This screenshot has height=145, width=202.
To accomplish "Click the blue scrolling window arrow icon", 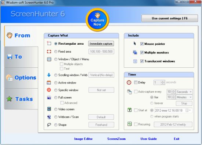I will pos(49,75).
